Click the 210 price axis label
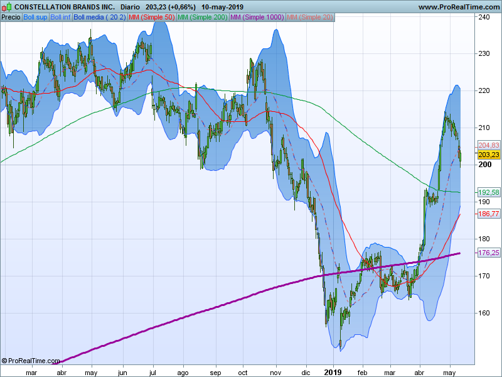 tap(484, 128)
